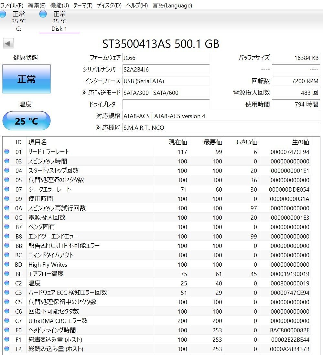Click the standard field ATA8-ACS version 4
The width and height of the screenshot is (323, 355).
[221, 116]
